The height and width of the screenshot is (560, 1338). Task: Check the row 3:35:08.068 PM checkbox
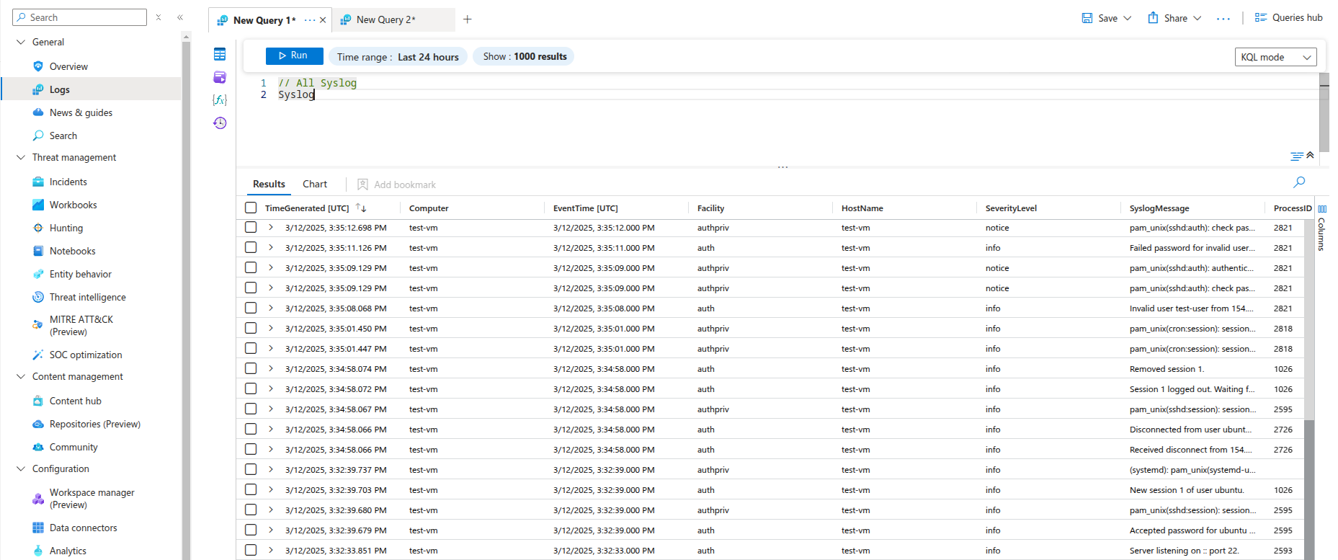pos(251,308)
